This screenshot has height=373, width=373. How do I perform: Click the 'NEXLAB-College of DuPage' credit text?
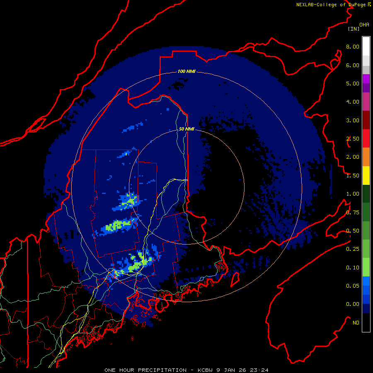[x=331, y=5]
